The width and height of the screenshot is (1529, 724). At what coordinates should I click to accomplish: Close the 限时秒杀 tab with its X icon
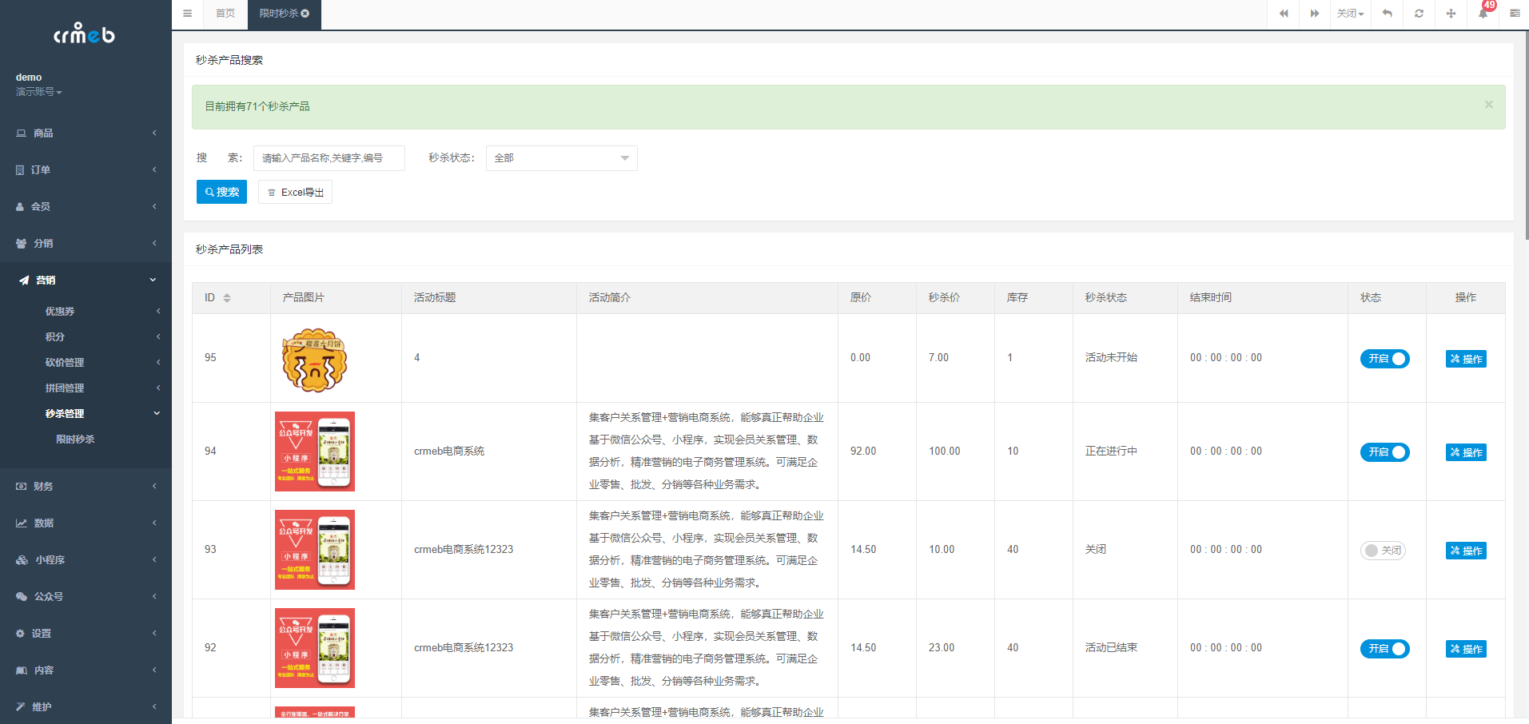(x=305, y=14)
